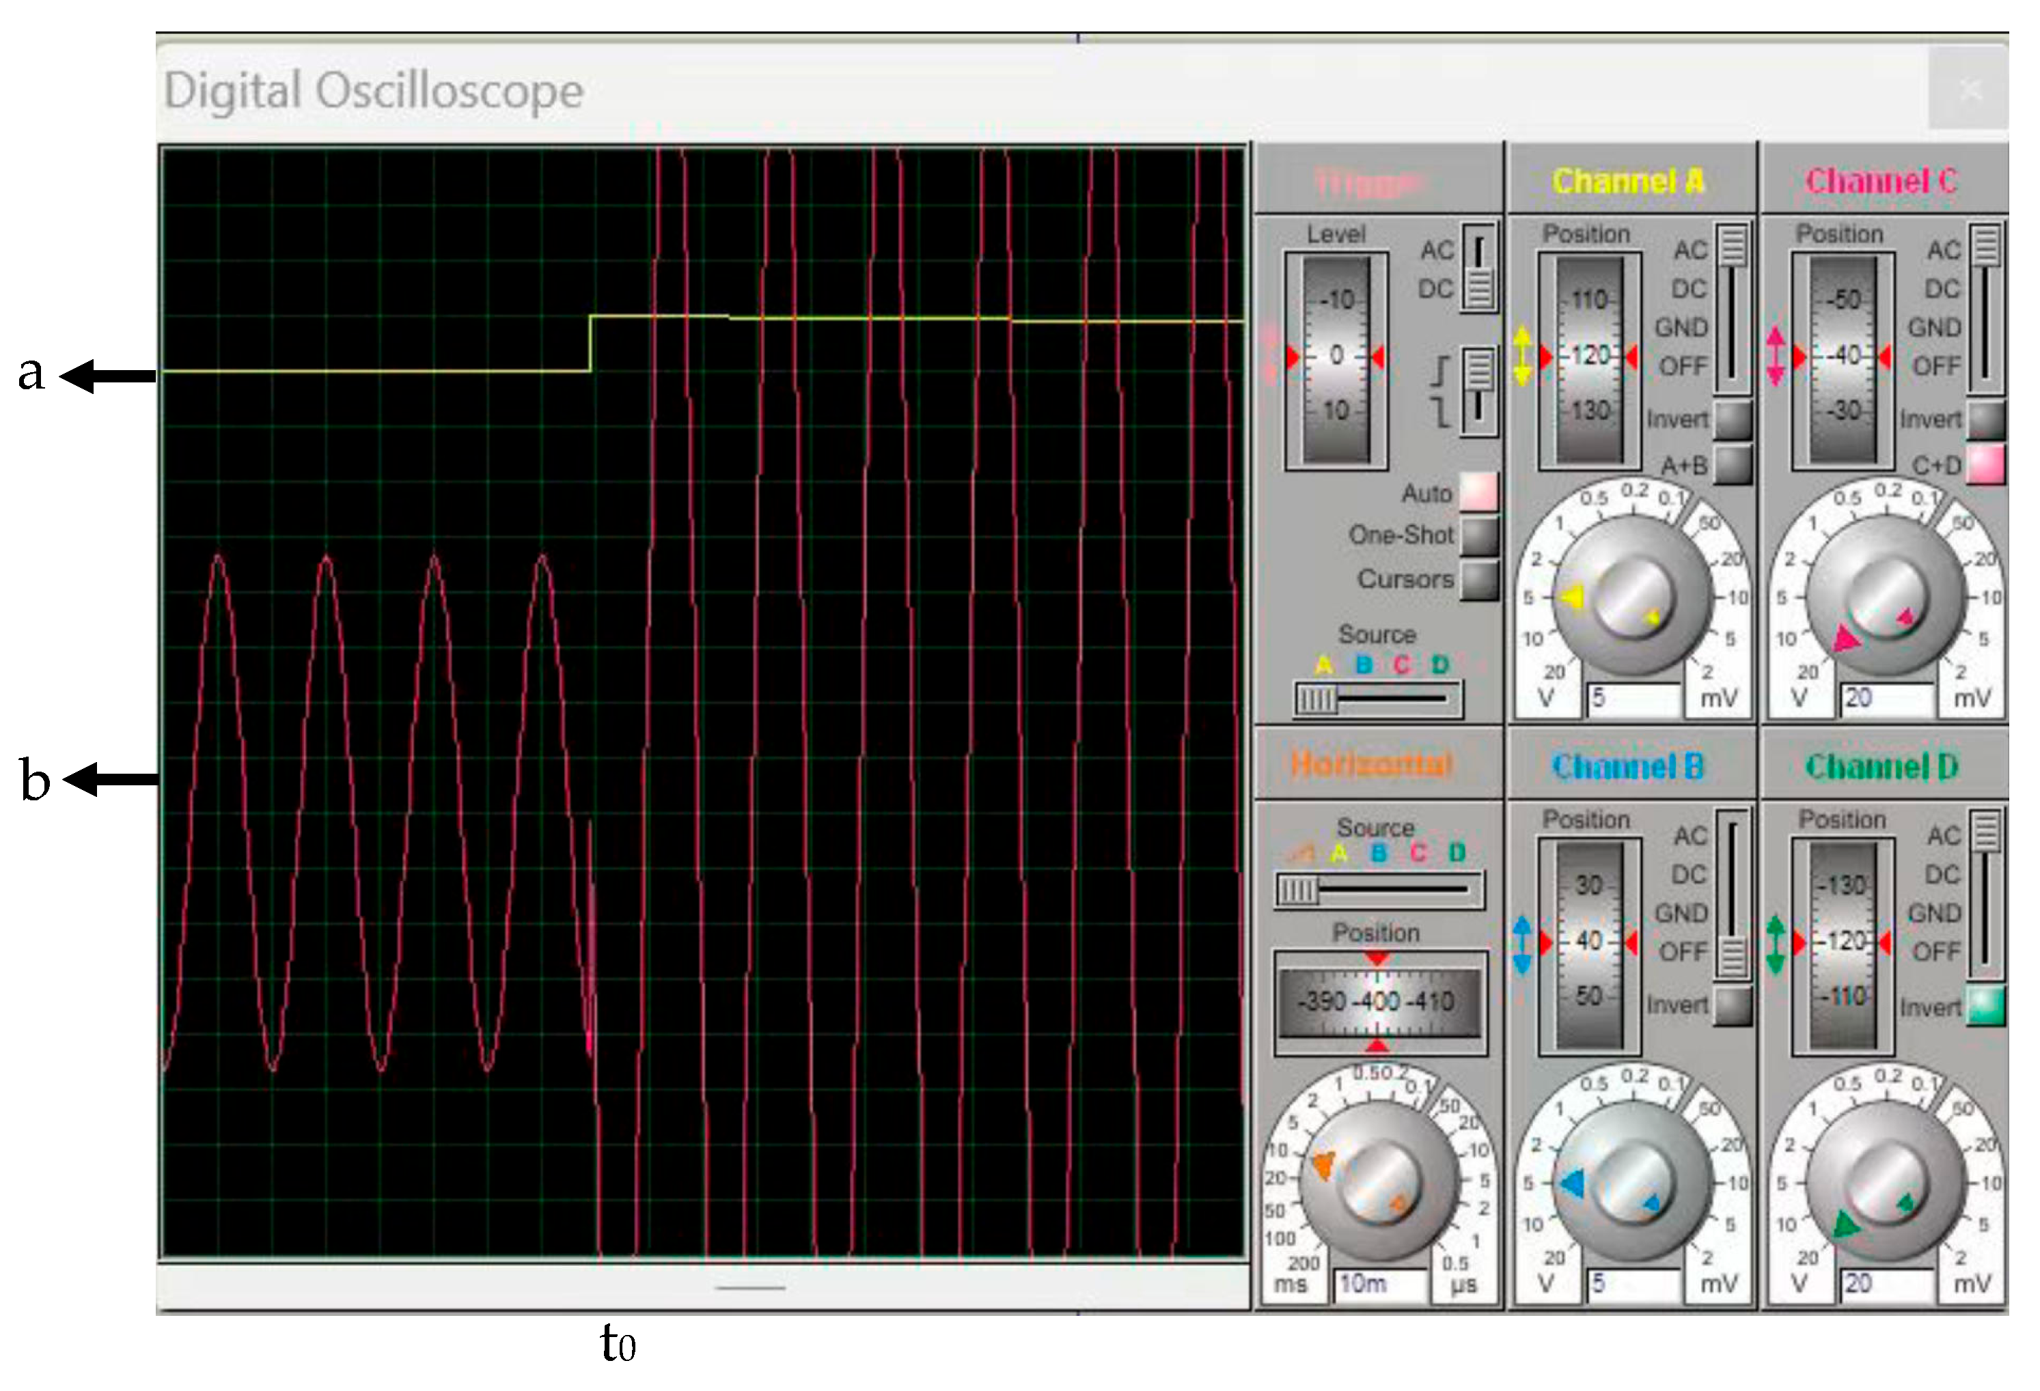Viewport: 2040px width, 1391px height.
Task: Click Channel D voltage dial knob
Action: [x=1885, y=1183]
